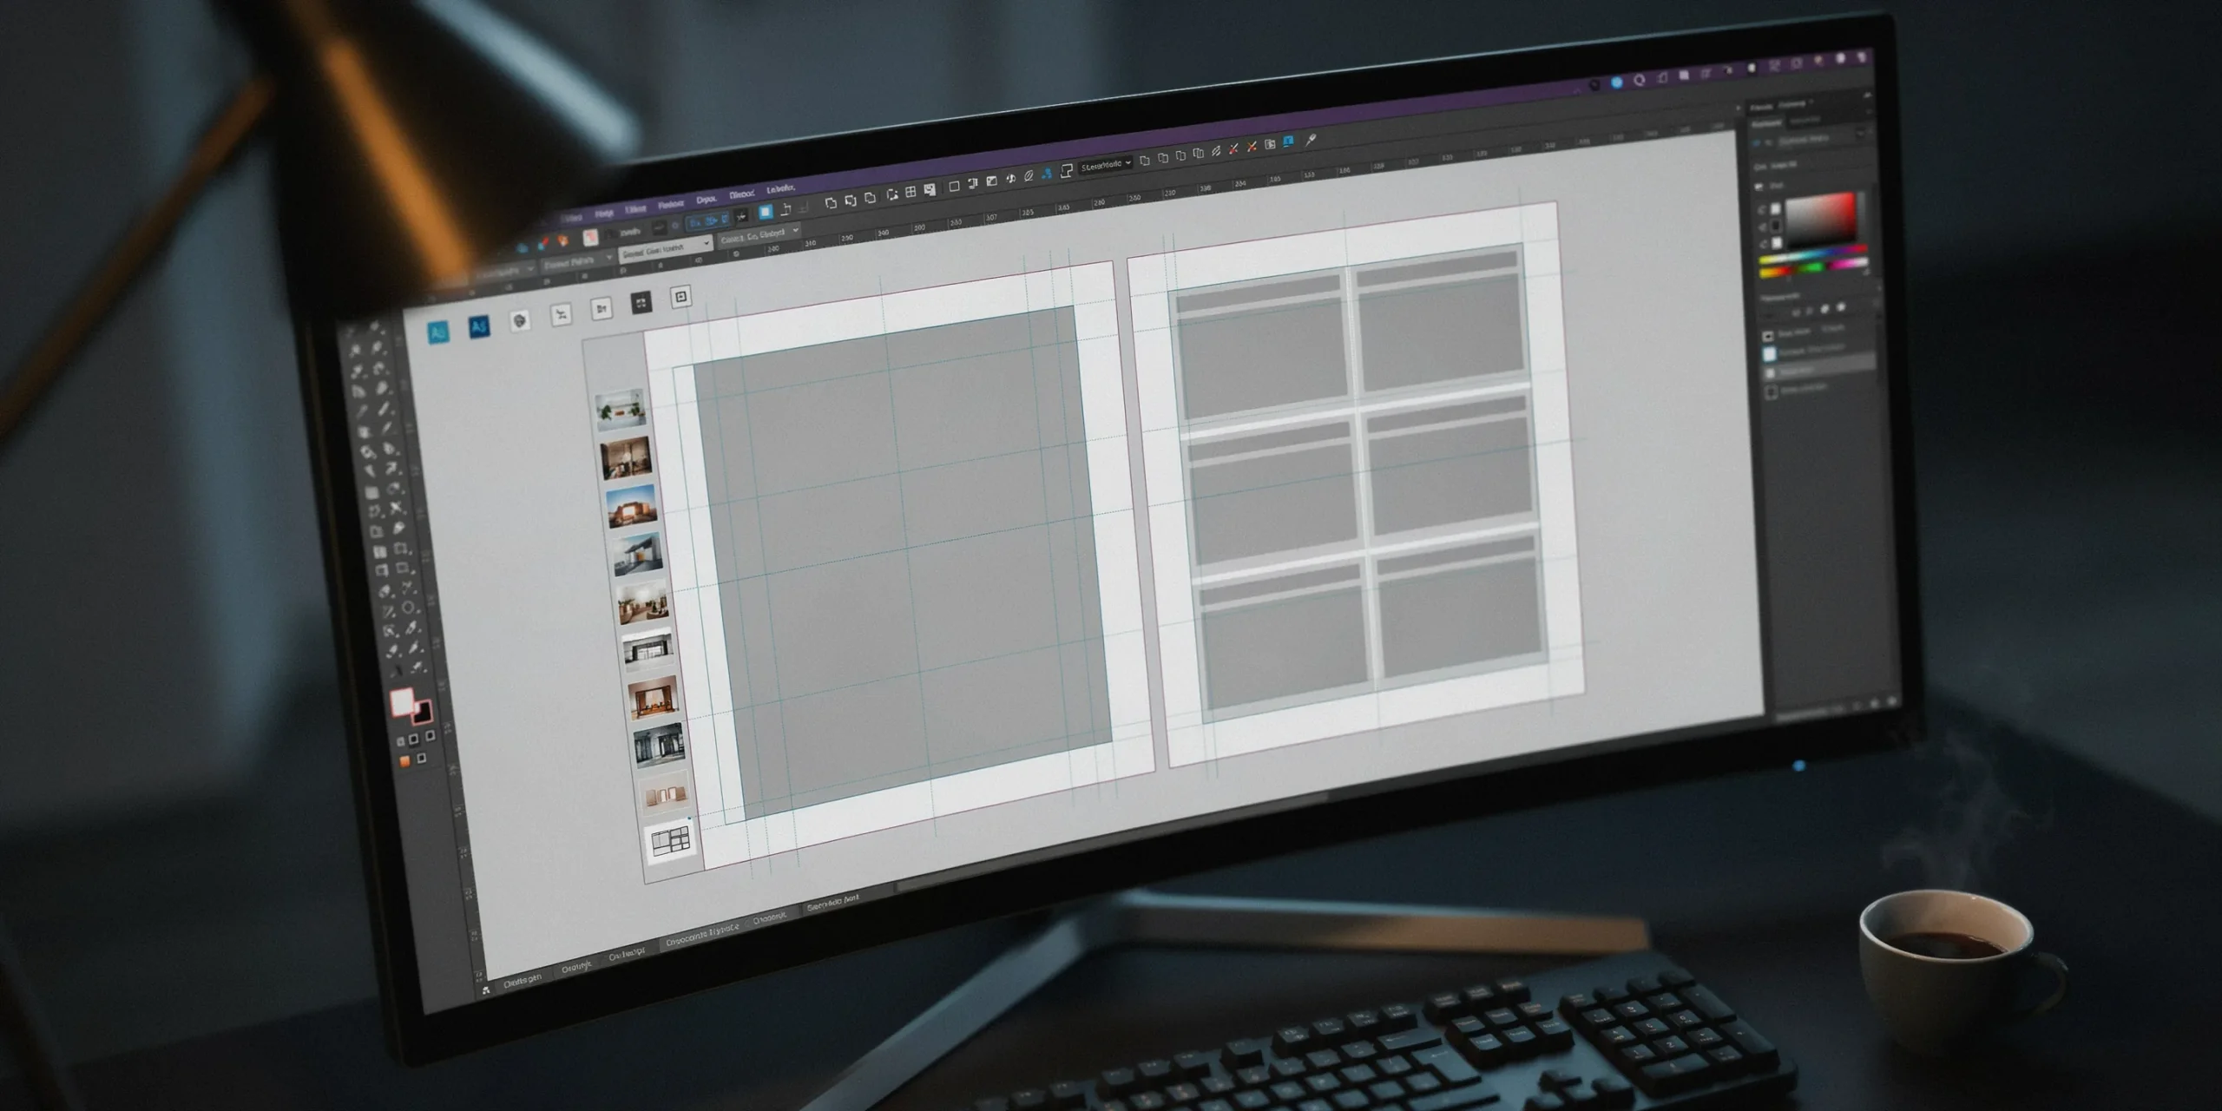Select the beige panels thumbnail
The image size is (2222, 1111).
(x=665, y=794)
